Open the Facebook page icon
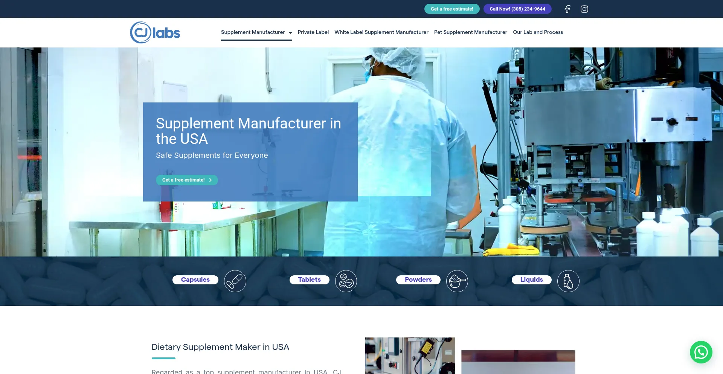 [x=567, y=9]
